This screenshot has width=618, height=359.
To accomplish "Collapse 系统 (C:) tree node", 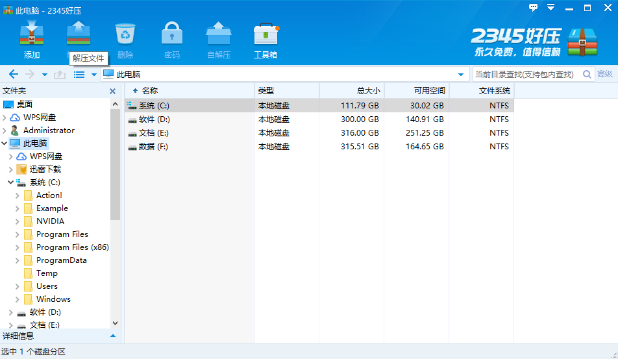I will click(x=10, y=182).
